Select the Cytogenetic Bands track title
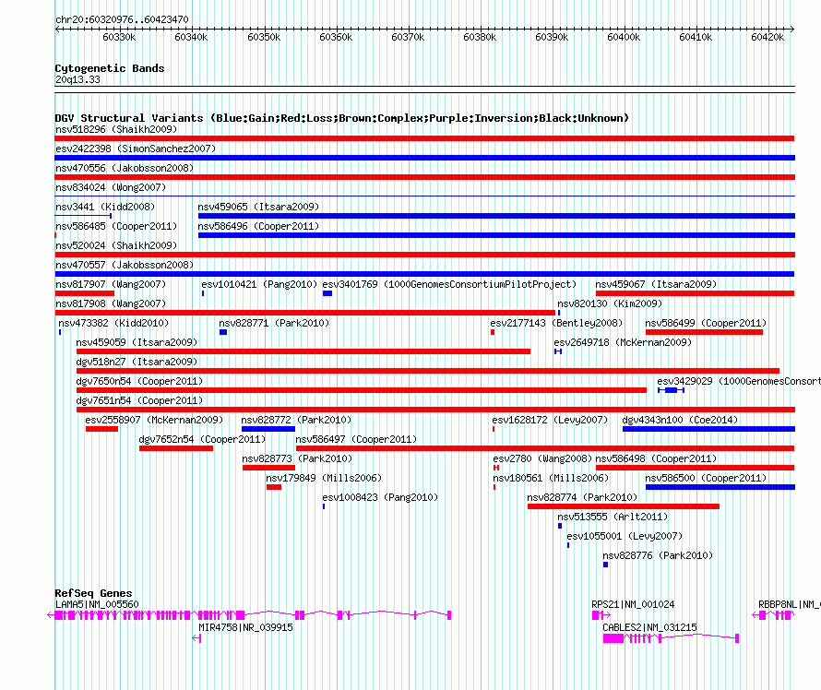821x690 pixels. [110, 68]
